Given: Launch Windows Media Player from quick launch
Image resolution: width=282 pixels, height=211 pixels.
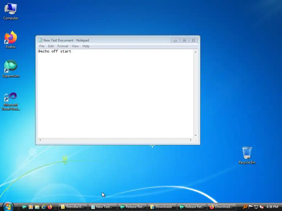Looking at the screenshot, I should [31, 207].
